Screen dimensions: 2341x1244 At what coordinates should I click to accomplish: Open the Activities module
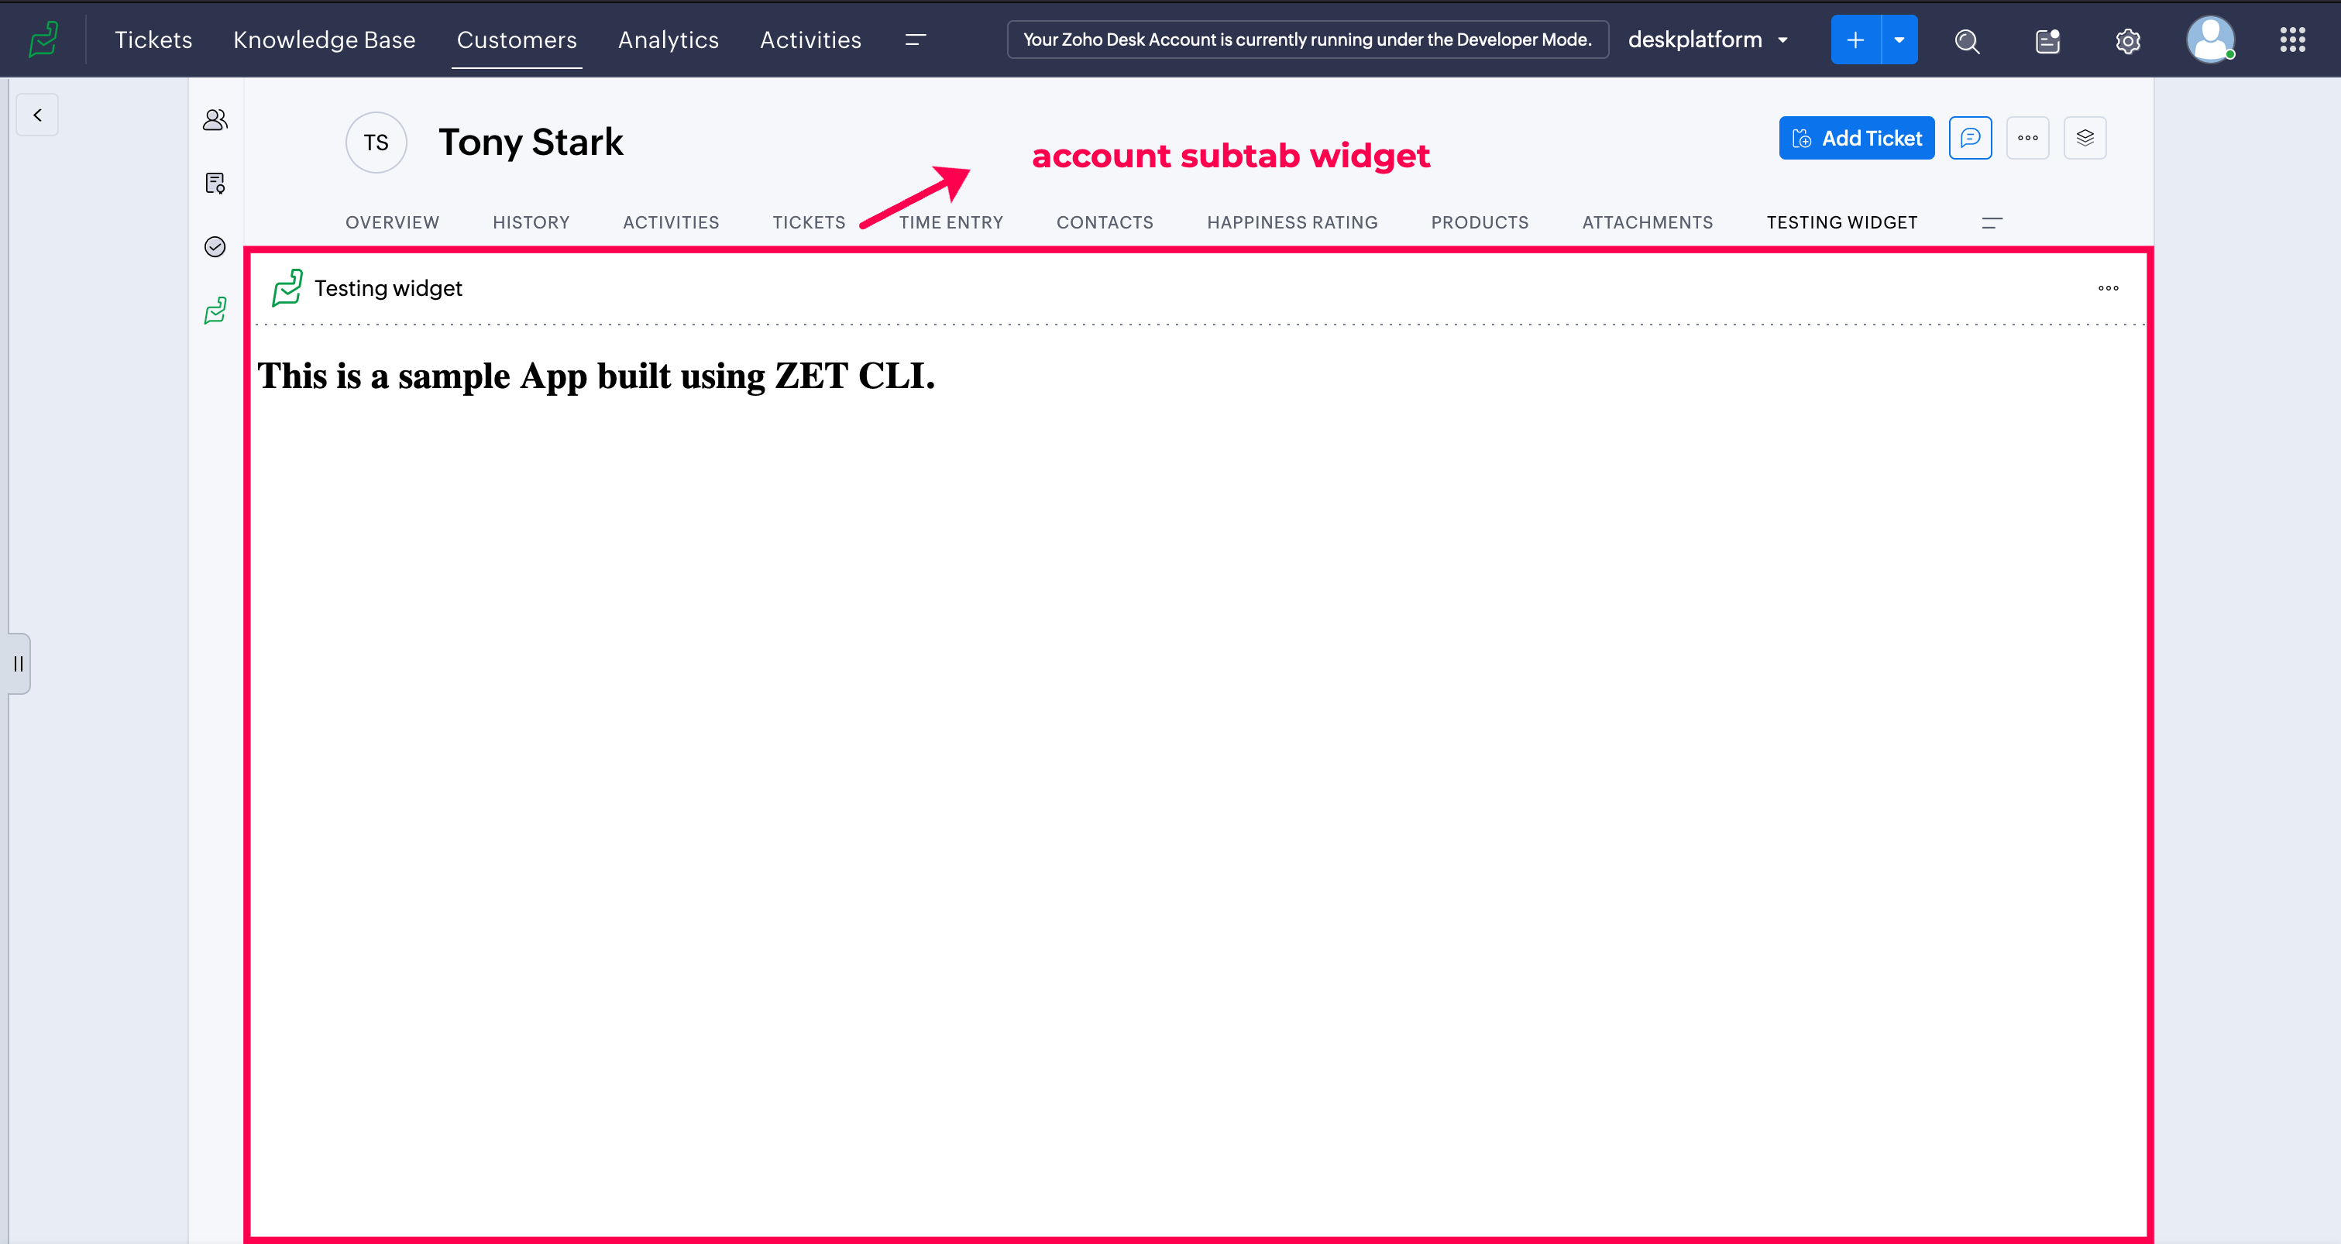pos(810,39)
